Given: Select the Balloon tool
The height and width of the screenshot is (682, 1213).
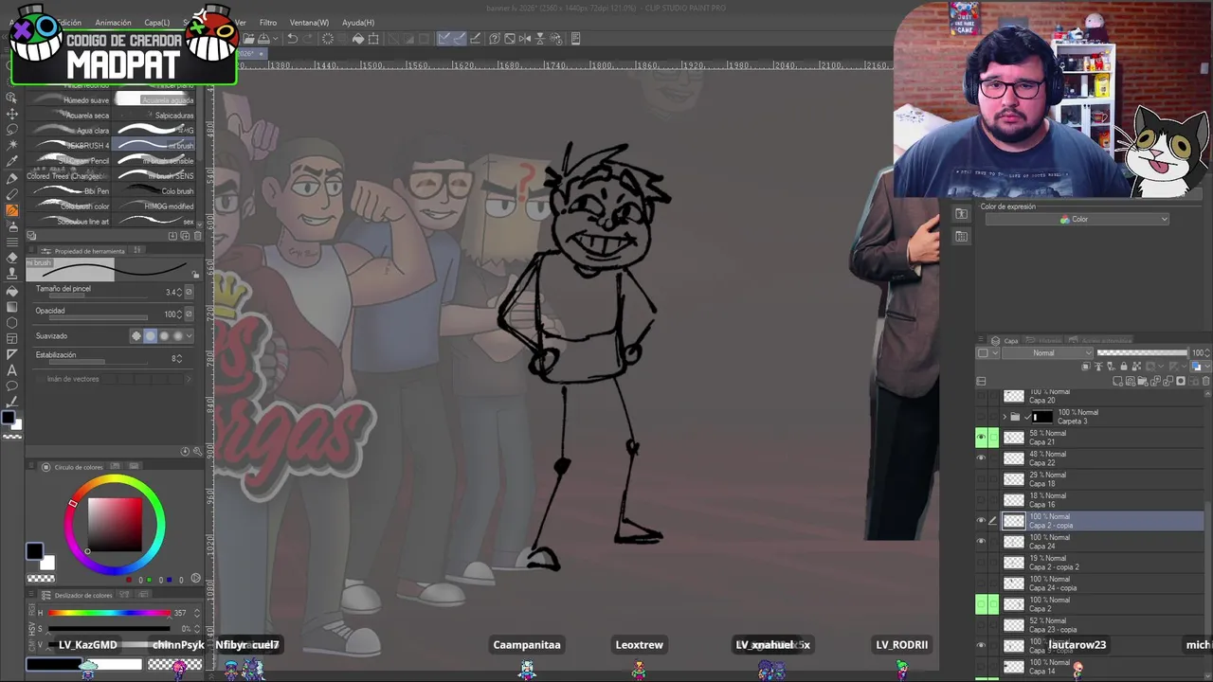Looking at the screenshot, I should pos(11,386).
